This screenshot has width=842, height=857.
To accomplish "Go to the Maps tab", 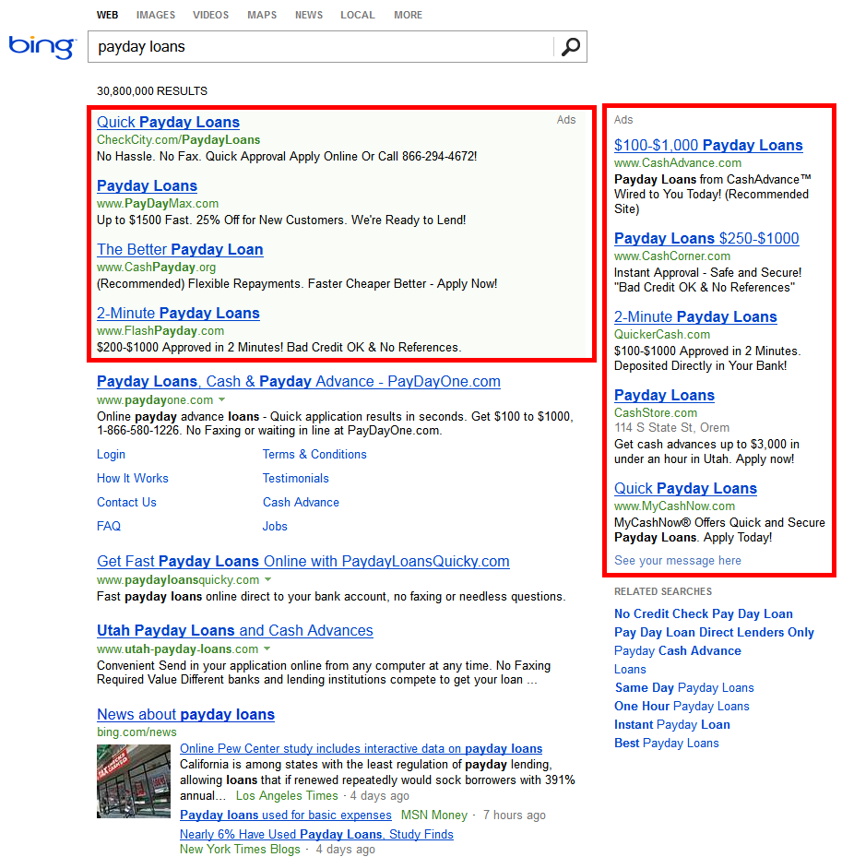I will tap(262, 15).
